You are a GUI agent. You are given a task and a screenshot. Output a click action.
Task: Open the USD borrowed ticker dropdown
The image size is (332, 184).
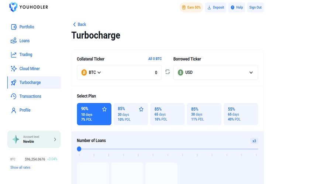click(216, 72)
